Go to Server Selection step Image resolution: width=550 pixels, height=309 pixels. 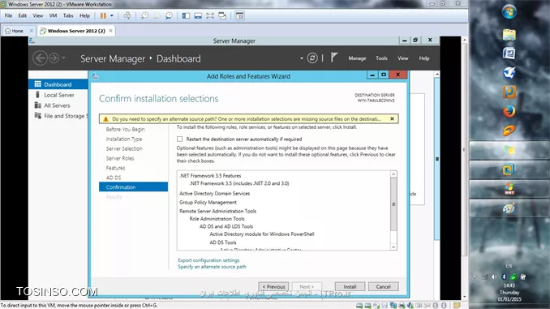(124, 148)
